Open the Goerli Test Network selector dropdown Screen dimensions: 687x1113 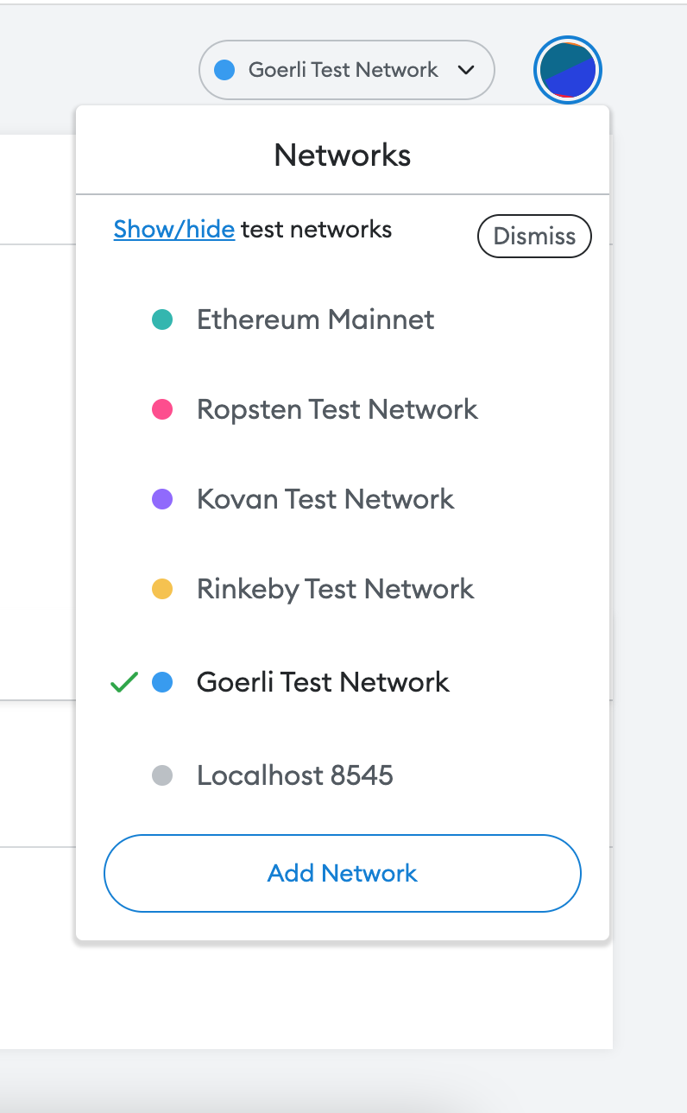(343, 70)
